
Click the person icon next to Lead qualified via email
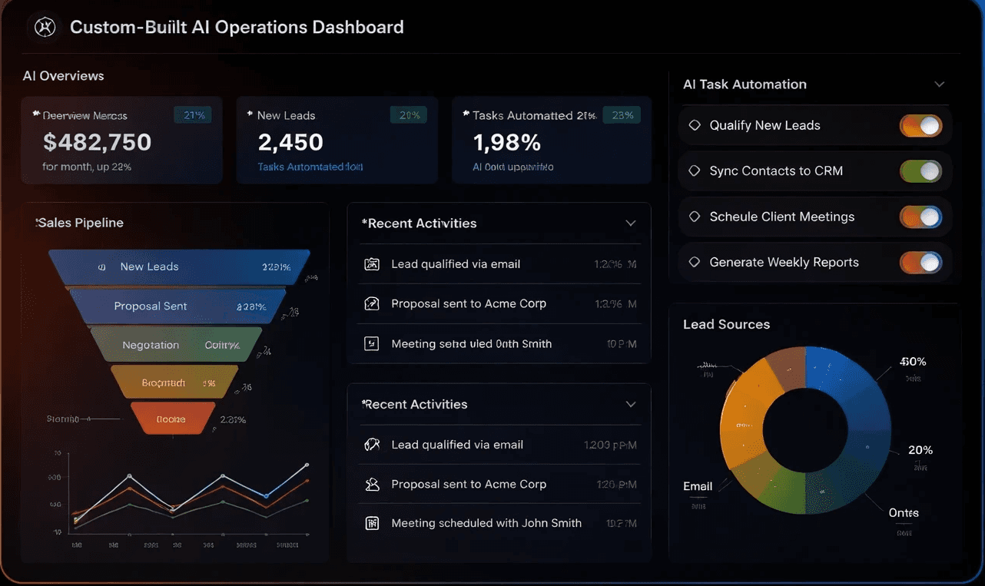[372, 444]
